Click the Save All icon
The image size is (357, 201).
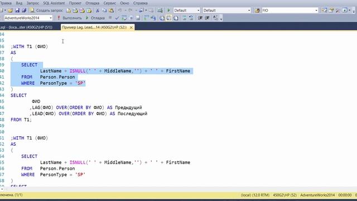(x=24, y=10)
